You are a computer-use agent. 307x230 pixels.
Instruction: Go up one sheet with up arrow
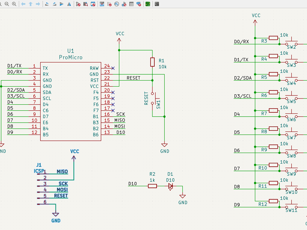click(30, 4)
